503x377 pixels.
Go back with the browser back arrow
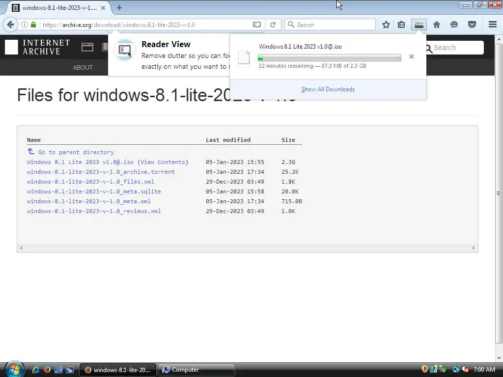point(11,25)
